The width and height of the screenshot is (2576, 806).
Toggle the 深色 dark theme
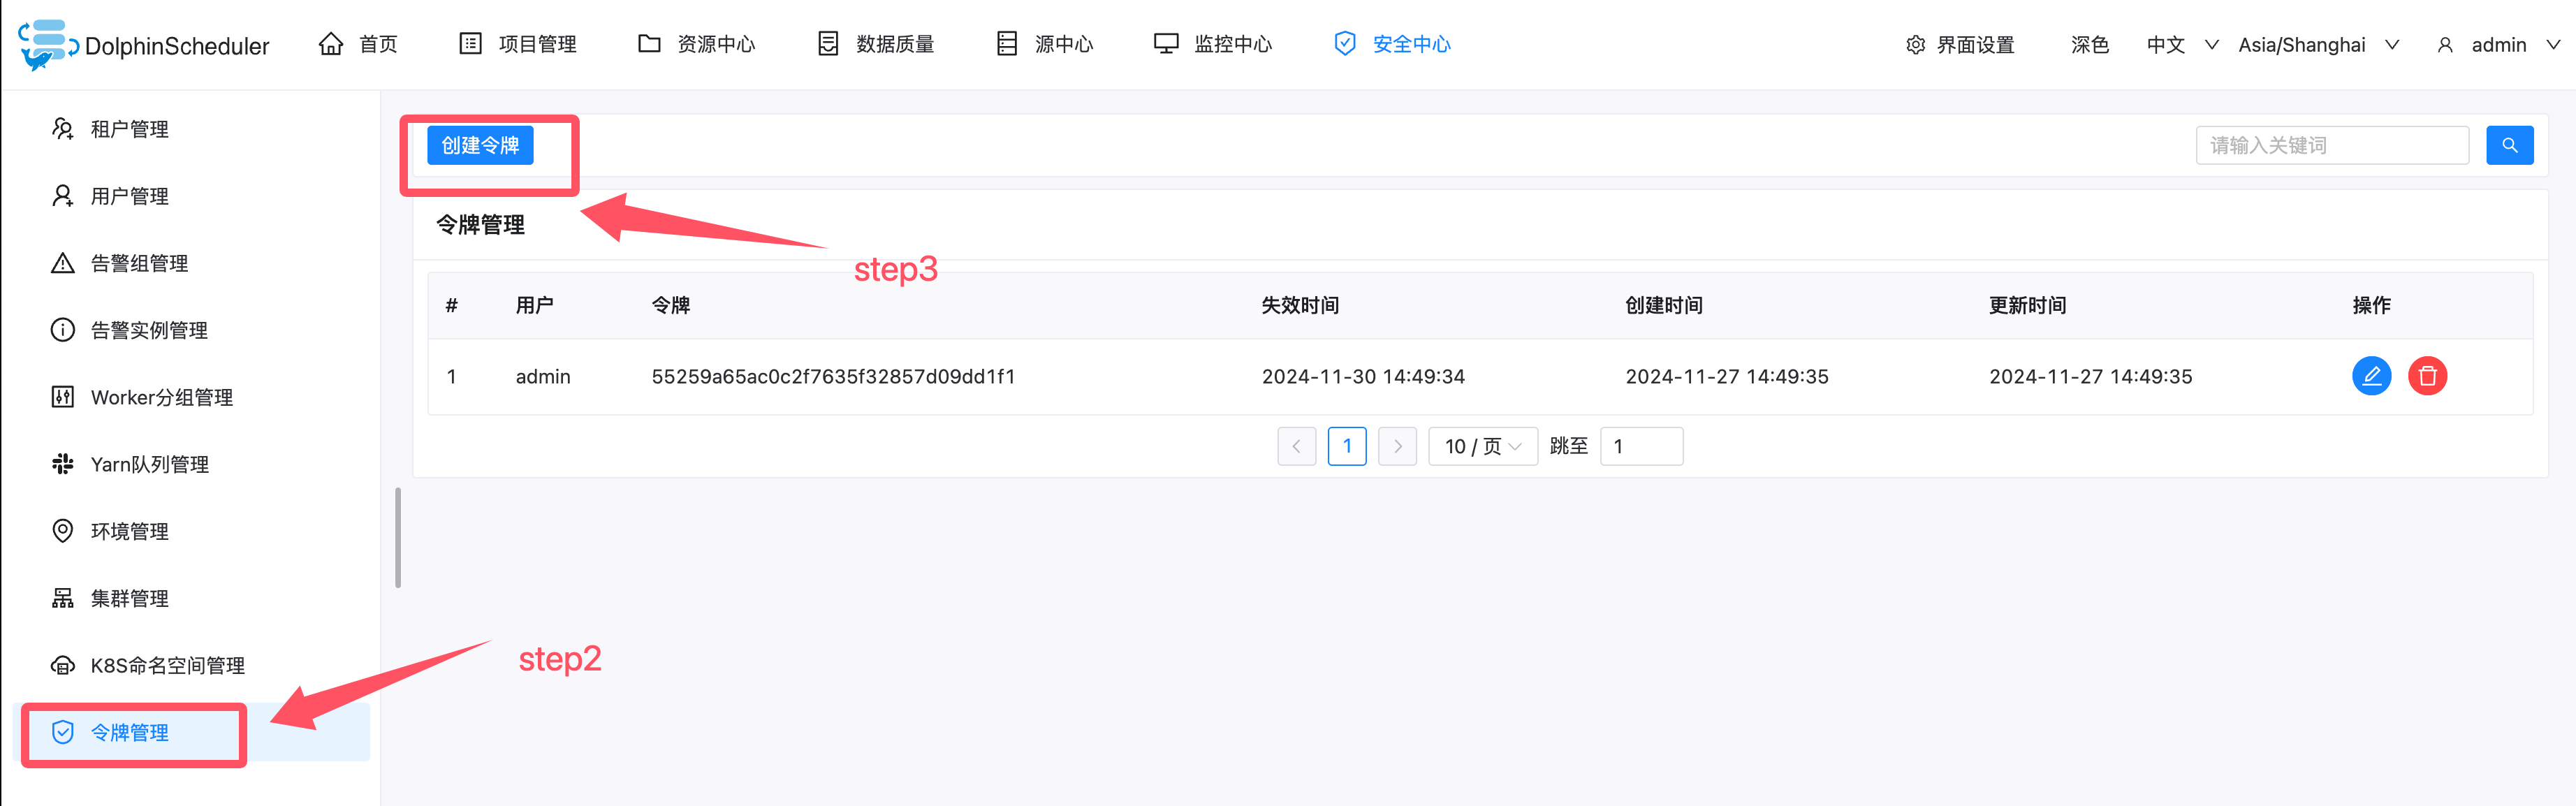pyautogui.click(x=2089, y=45)
